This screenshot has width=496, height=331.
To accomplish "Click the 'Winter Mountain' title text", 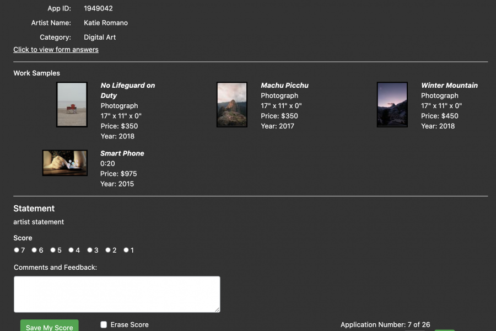I will [449, 85].
